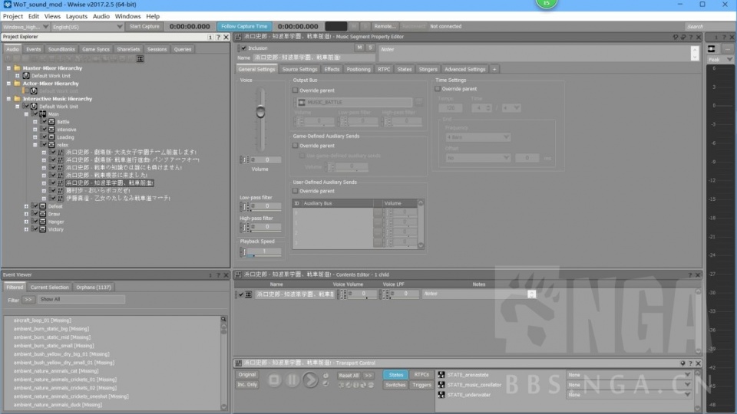The width and height of the screenshot is (737, 414).
Task: Open the Windows_High platform dropdown
Action: (x=25, y=27)
